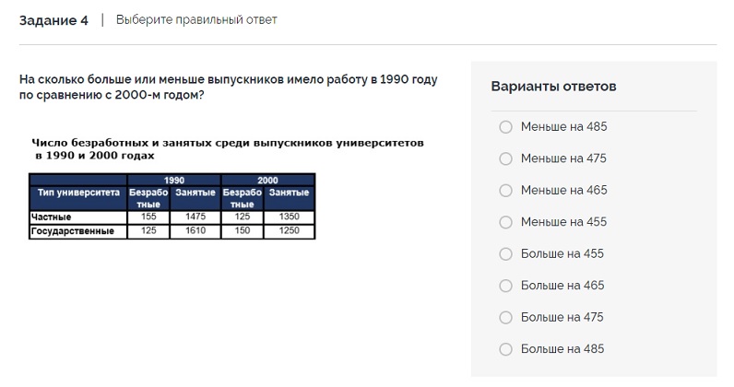Image resolution: width=734 pixels, height=387 pixels.
Task: Choose the 'Больше на 465' answer option
Action: 505,286
